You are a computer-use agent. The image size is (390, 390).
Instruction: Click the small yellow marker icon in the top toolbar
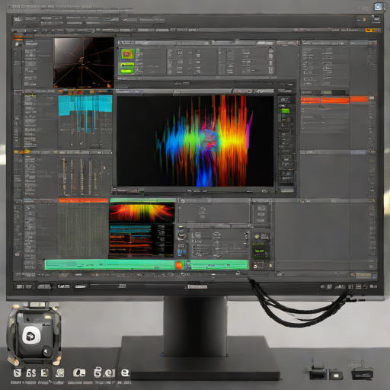point(365,19)
